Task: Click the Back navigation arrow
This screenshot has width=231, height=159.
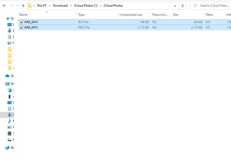Action: click(x=3, y=6)
